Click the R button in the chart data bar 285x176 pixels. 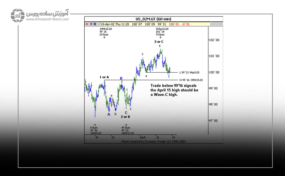(95, 24)
